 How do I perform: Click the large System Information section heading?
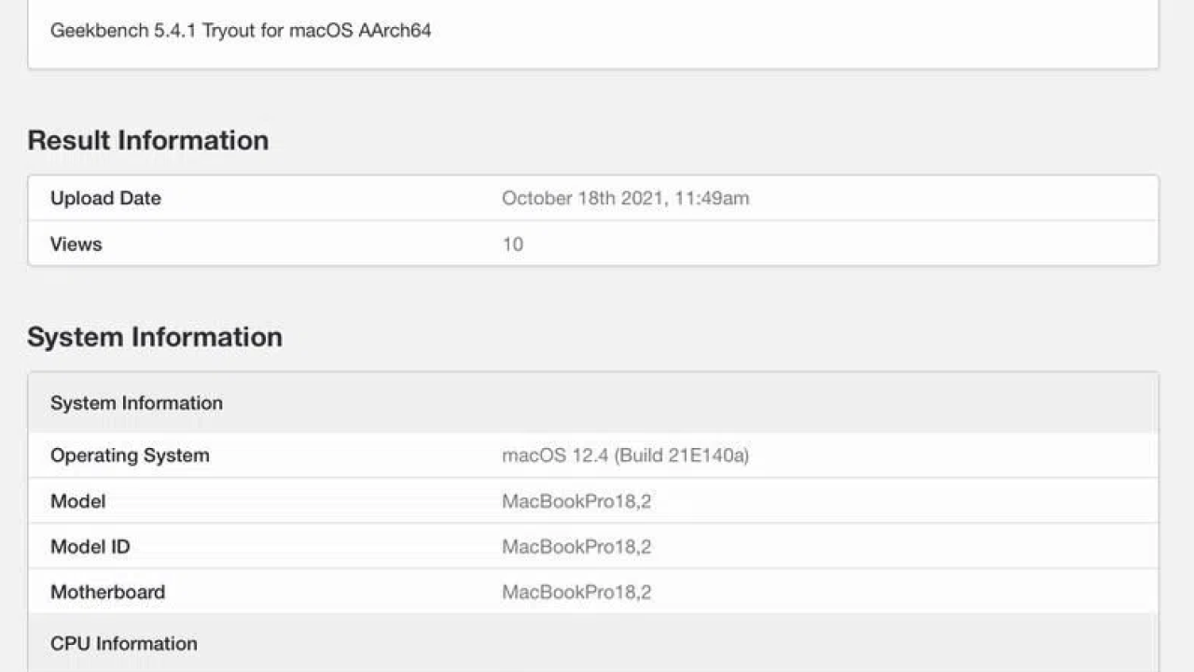(x=154, y=337)
